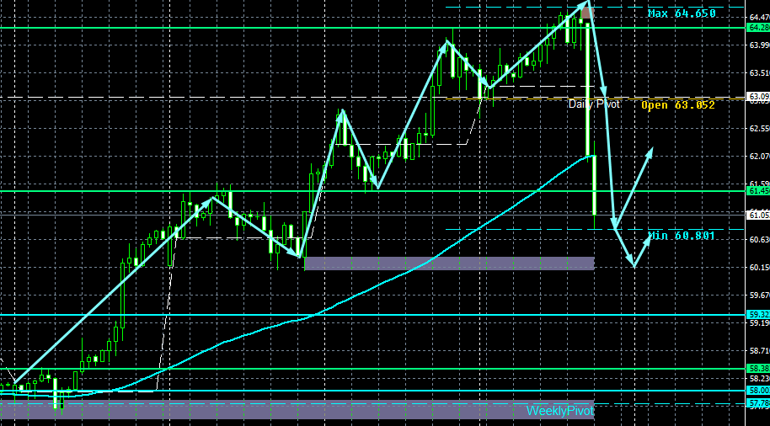Click the 62.07 price scale value
This screenshot has width=770, height=426.
coord(759,156)
